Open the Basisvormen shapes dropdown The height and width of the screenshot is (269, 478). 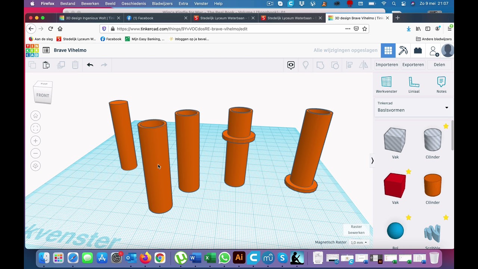click(413, 107)
